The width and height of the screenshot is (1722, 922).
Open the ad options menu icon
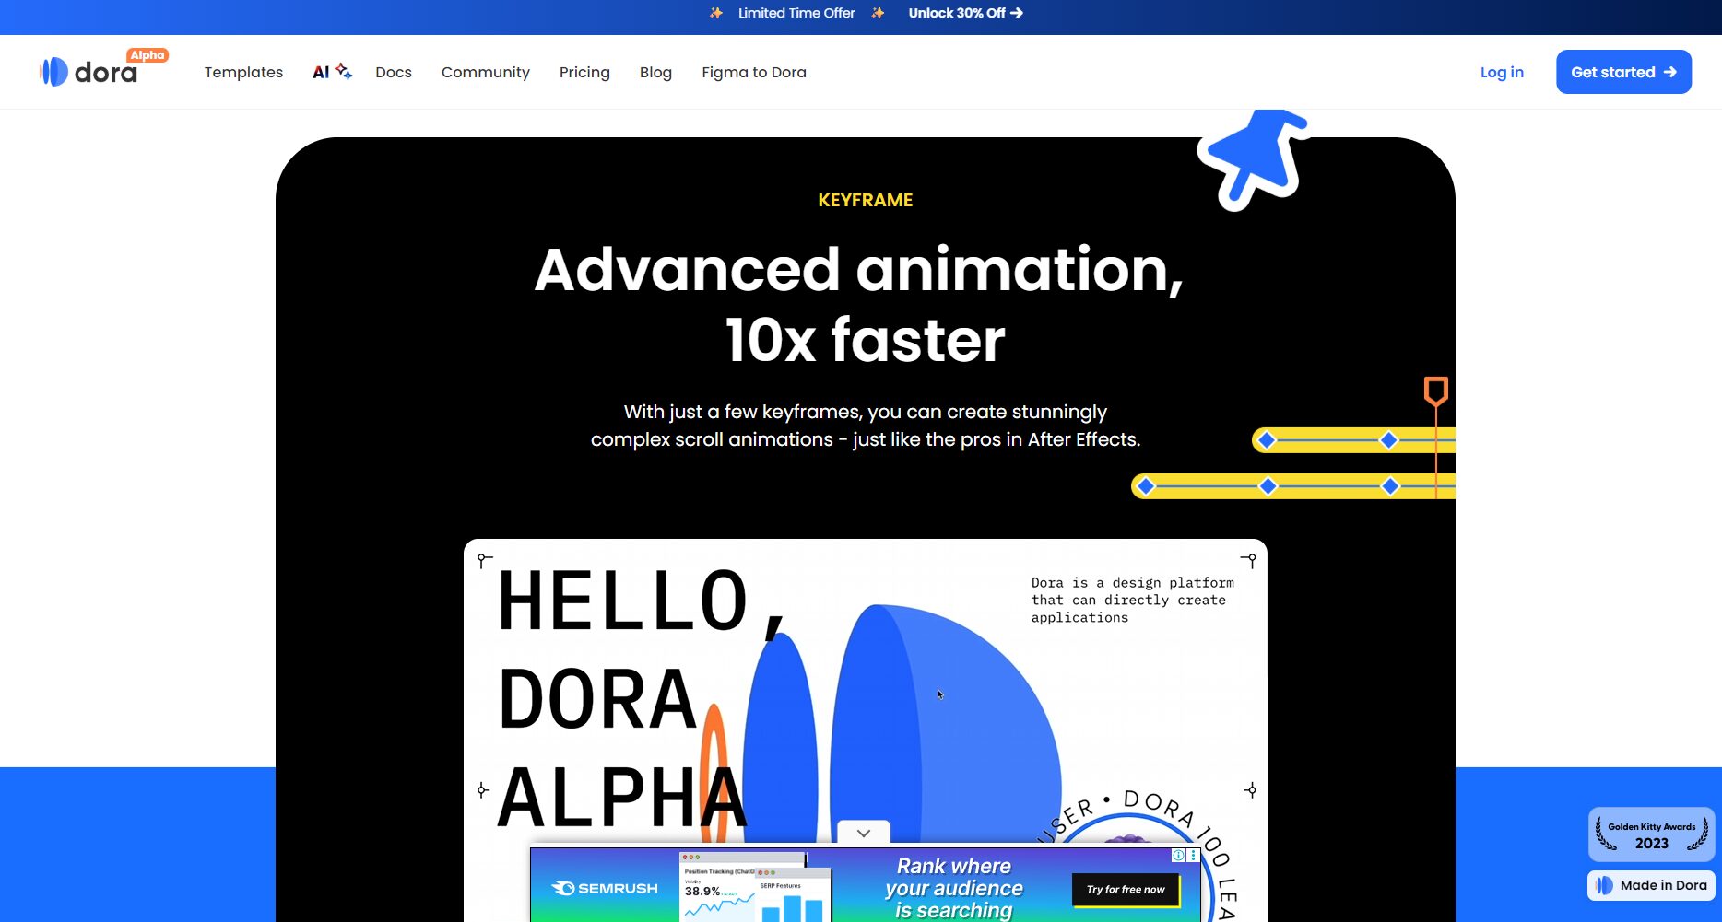(x=1193, y=855)
